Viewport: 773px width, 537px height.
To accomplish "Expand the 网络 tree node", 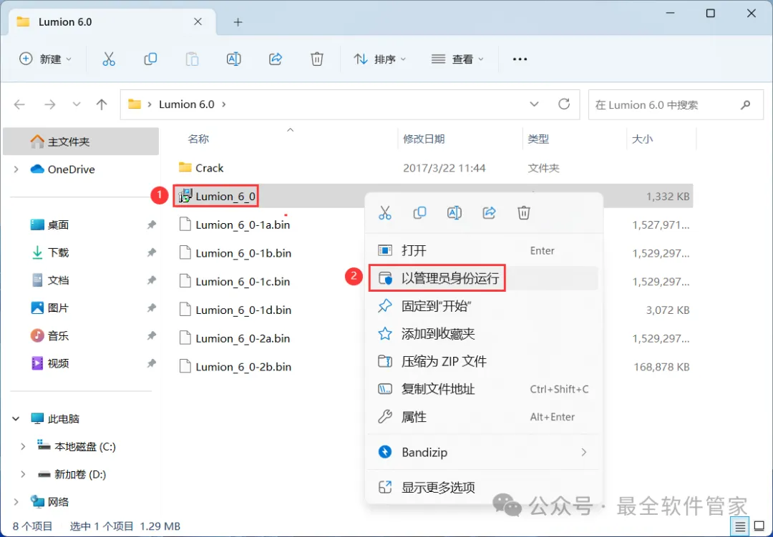I will click(16, 502).
